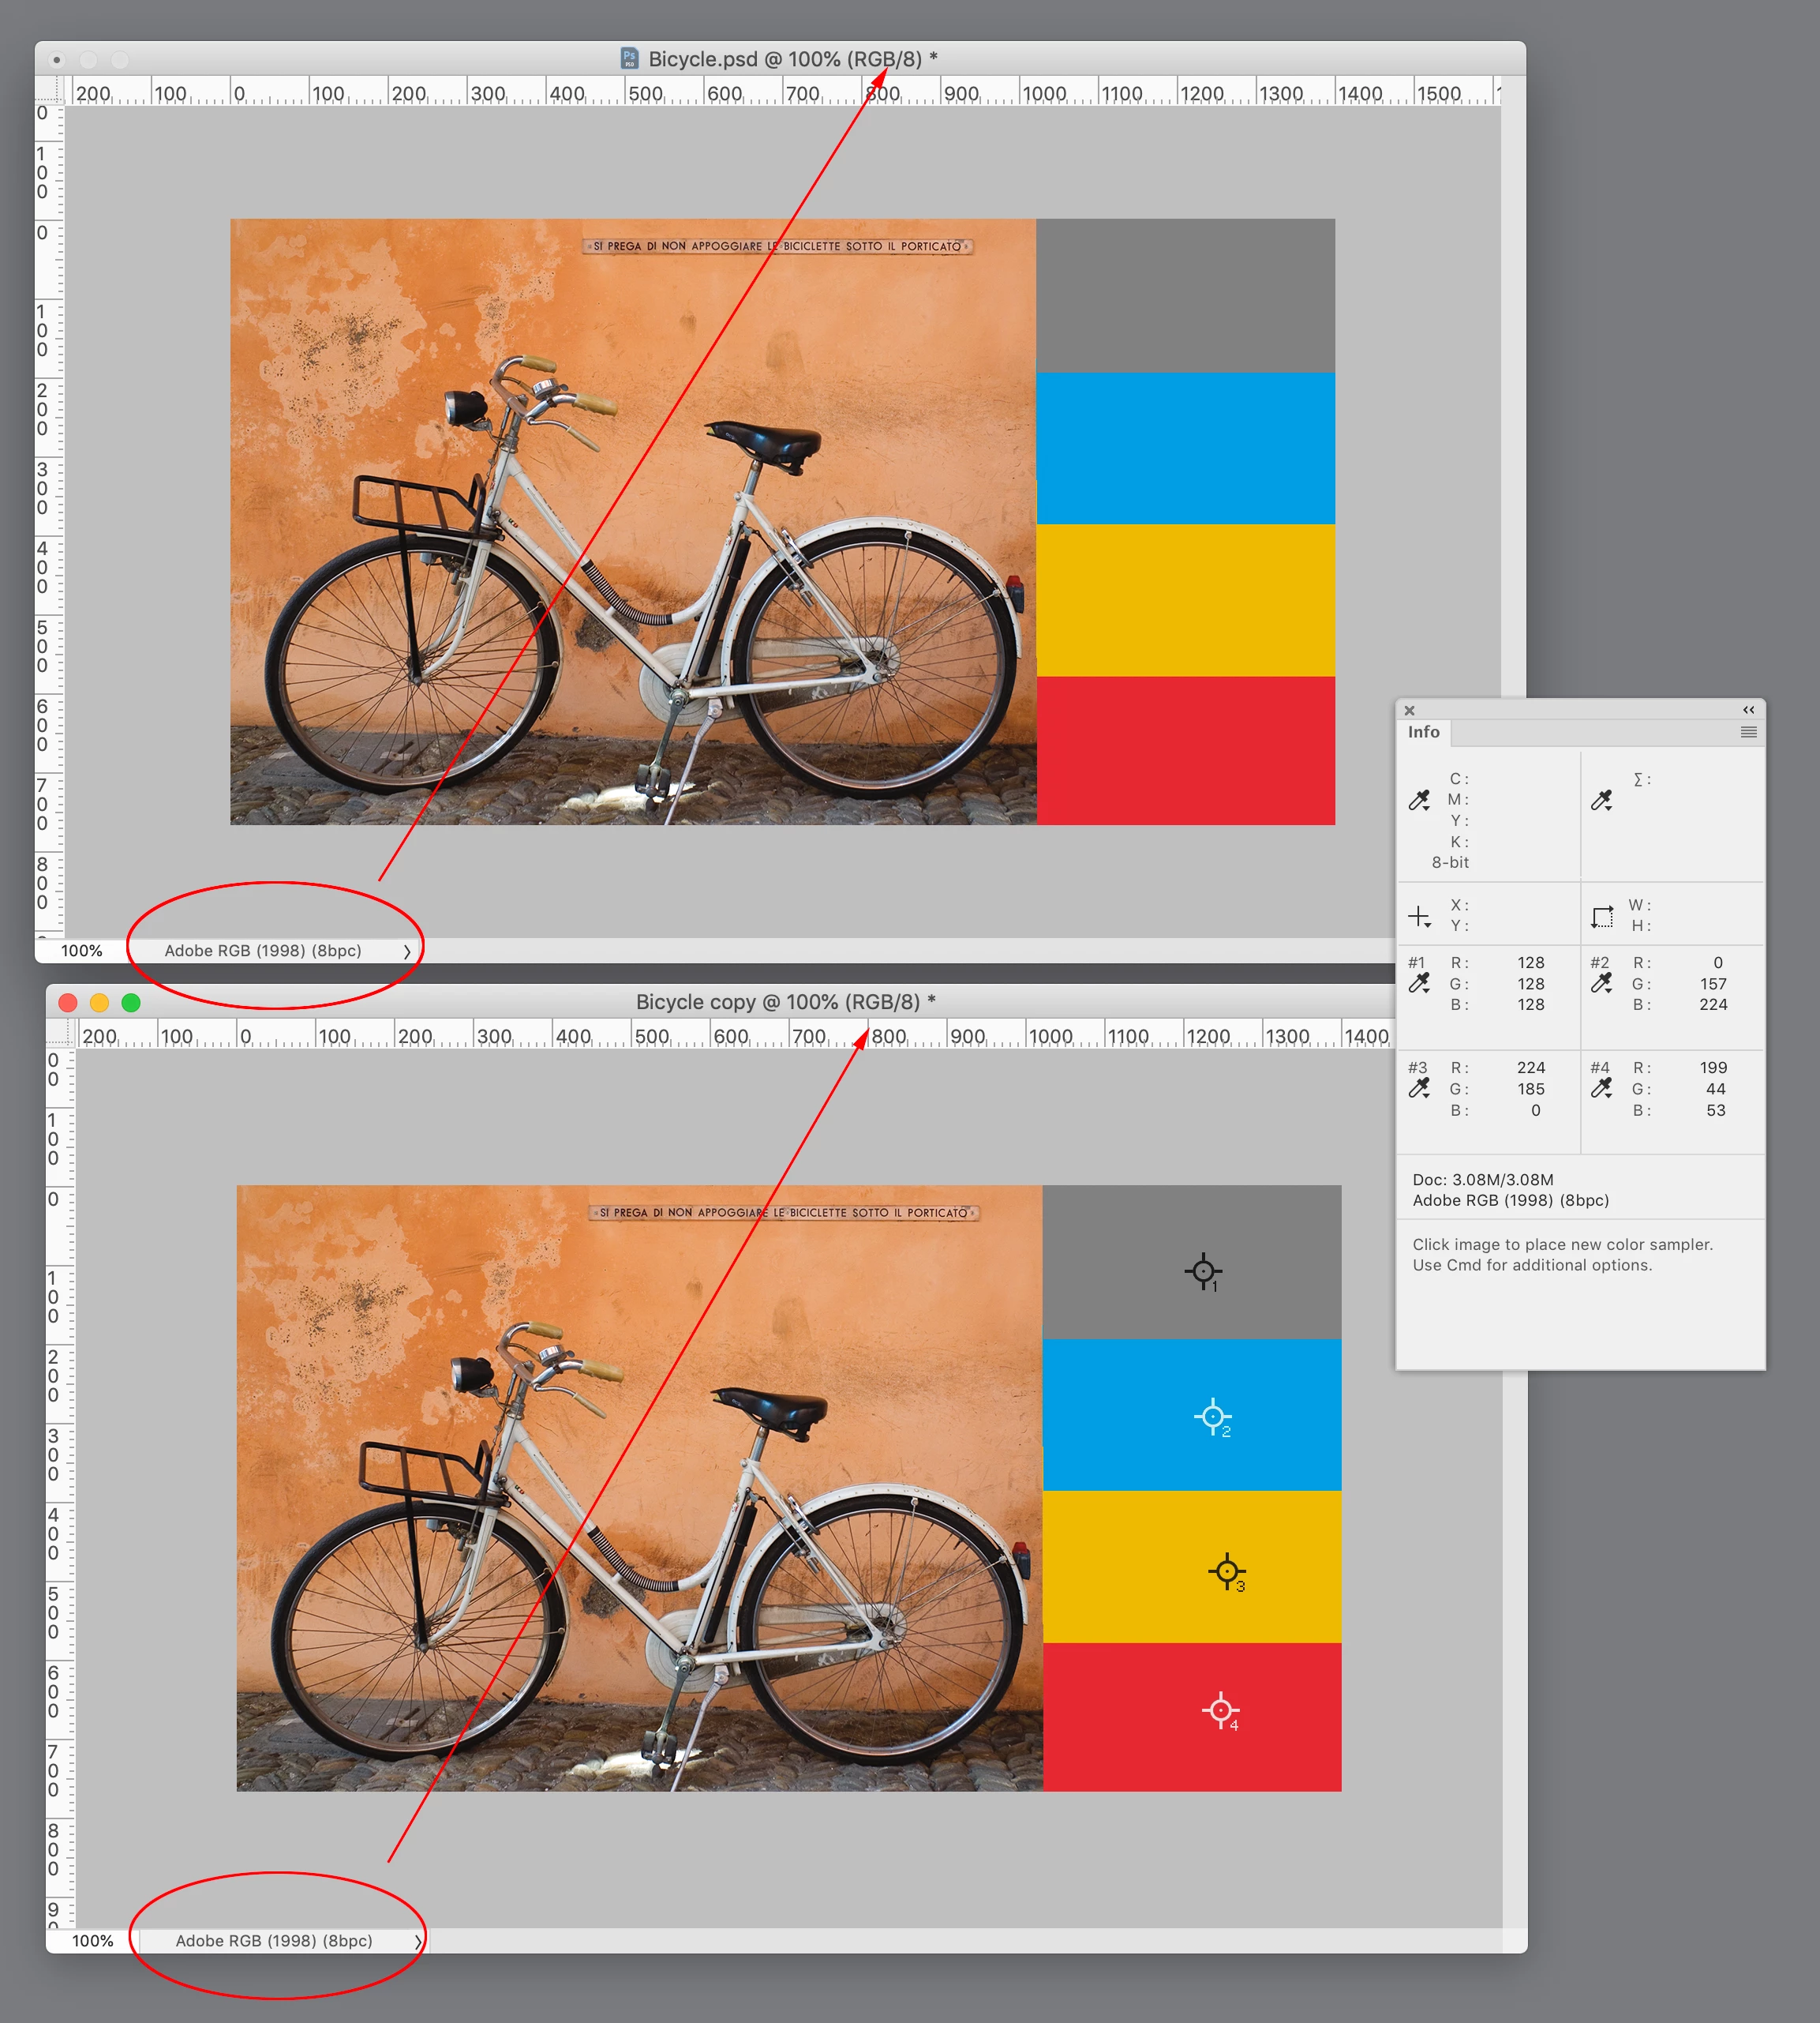Viewport: 1820px width, 2023px height.
Task: Click the 100% zoom field in Bicycle.psd
Action: (81, 951)
